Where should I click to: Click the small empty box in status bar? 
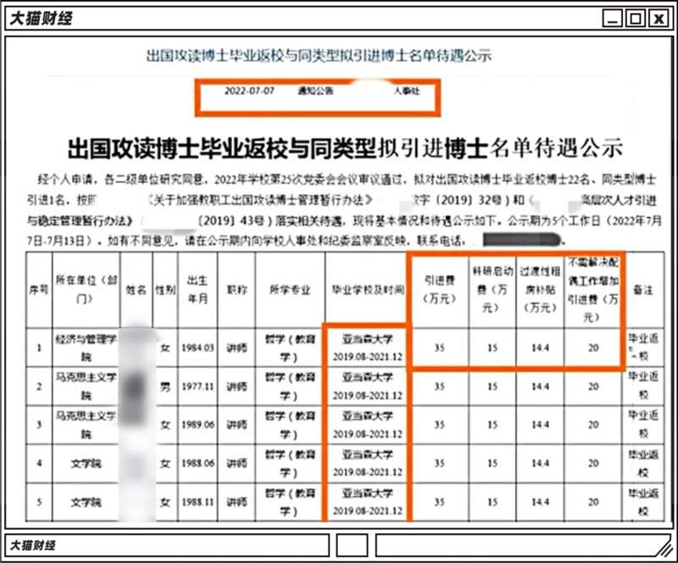click(352, 545)
